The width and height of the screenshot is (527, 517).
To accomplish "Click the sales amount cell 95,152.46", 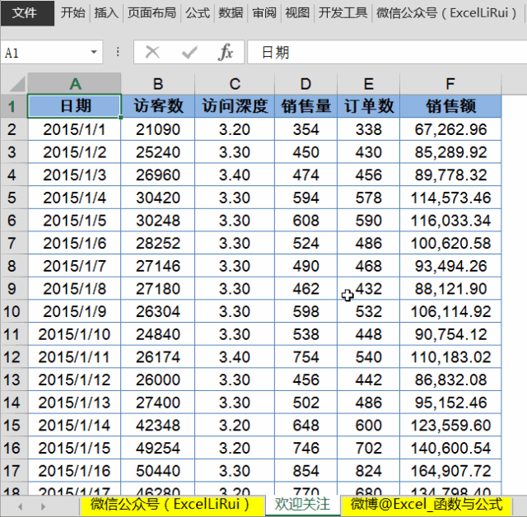I will coord(450,403).
